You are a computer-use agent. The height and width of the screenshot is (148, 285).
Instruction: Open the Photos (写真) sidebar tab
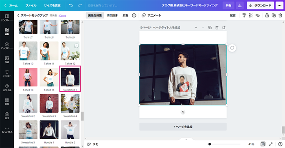pos(7,60)
